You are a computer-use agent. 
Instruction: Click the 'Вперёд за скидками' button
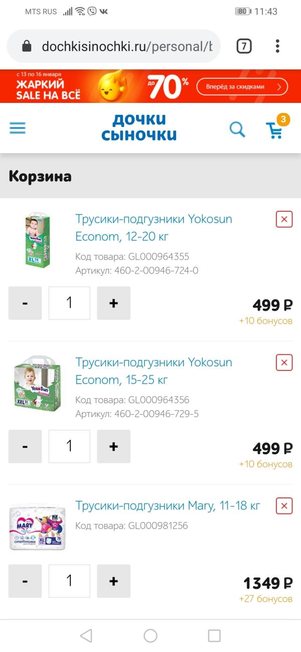[242, 86]
